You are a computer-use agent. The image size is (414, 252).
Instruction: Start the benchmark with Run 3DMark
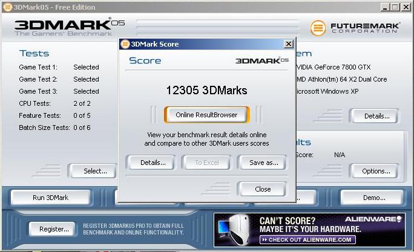[x=50, y=198]
